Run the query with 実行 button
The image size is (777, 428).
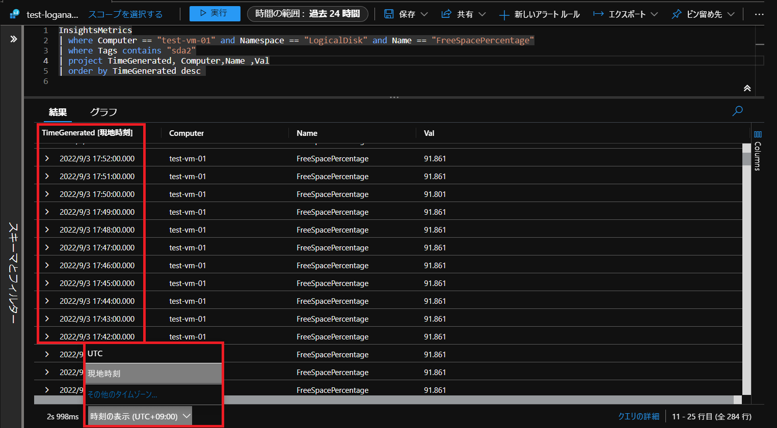[215, 13]
